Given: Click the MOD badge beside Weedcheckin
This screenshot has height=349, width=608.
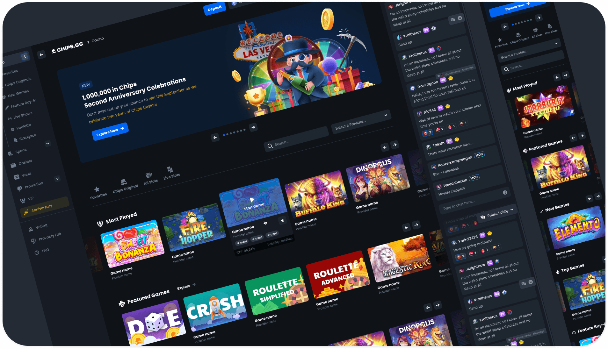Looking at the screenshot, I should tap(474, 178).
